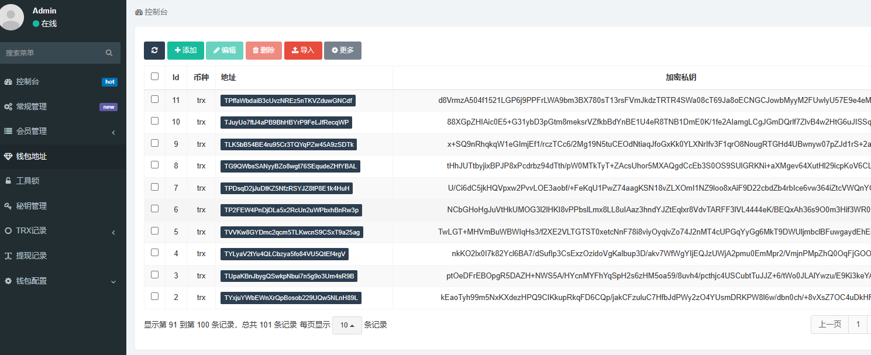Open 钱包地址 diamond icon menu
Image resolution: width=871 pixels, height=355 pixels.
click(8, 157)
